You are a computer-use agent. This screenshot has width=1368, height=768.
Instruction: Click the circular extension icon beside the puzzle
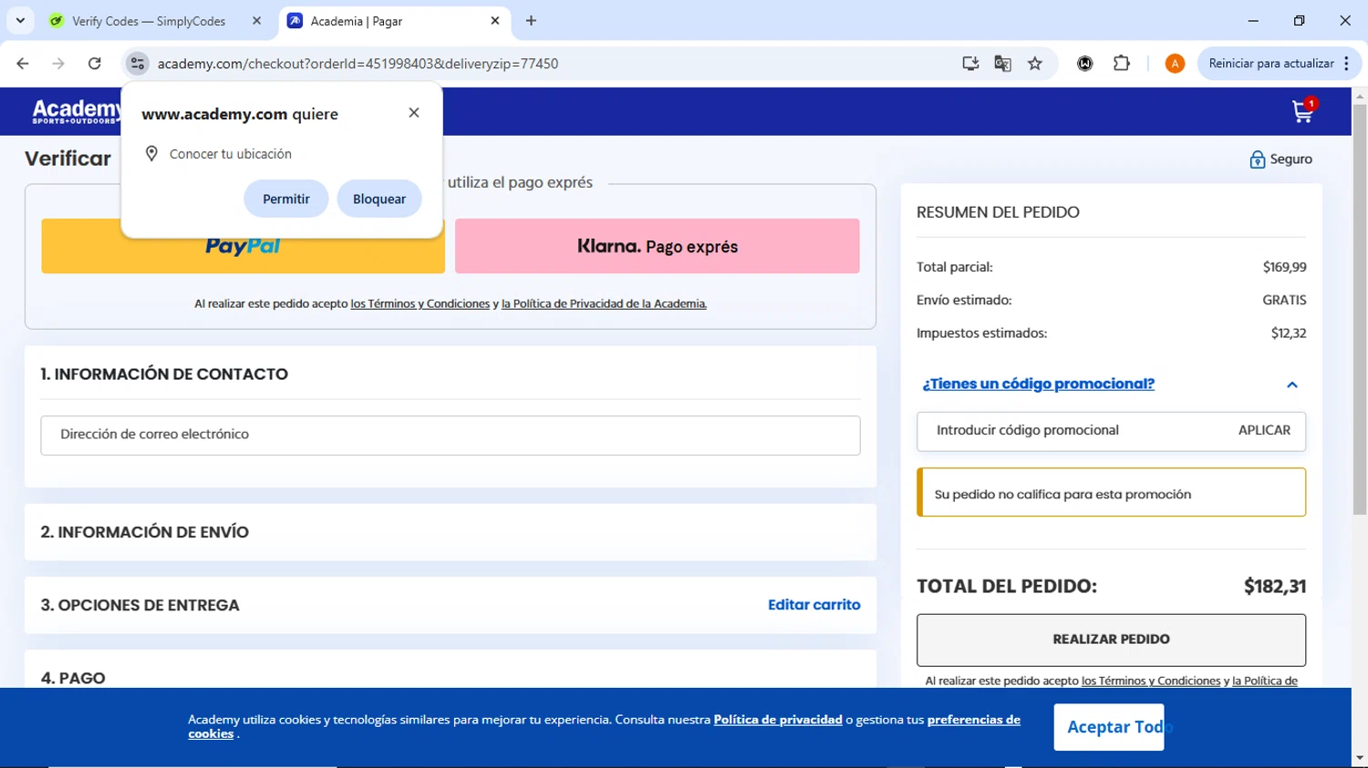click(1085, 64)
